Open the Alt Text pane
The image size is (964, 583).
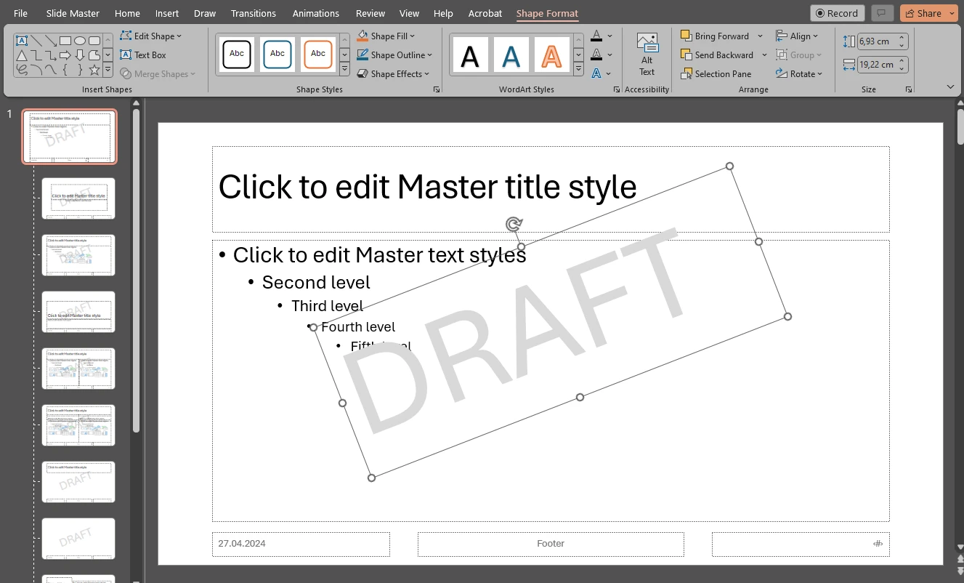647,55
